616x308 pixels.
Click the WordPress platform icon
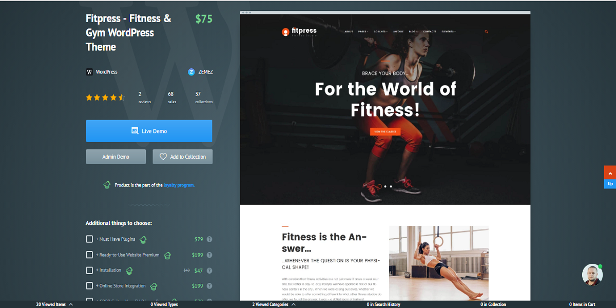(89, 72)
